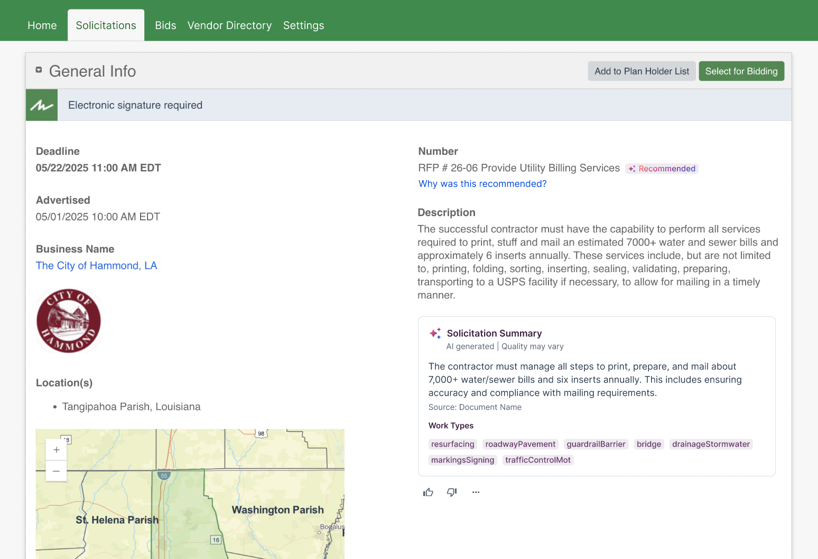Open the Home tab
The height and width of the screenshot is (559, 818).
click(x=42, y=25)
